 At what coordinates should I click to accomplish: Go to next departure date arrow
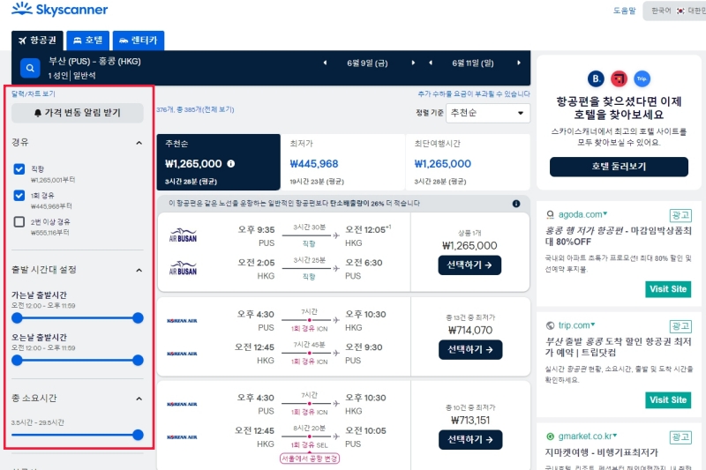pyautogui.click(x=413, y=63)
